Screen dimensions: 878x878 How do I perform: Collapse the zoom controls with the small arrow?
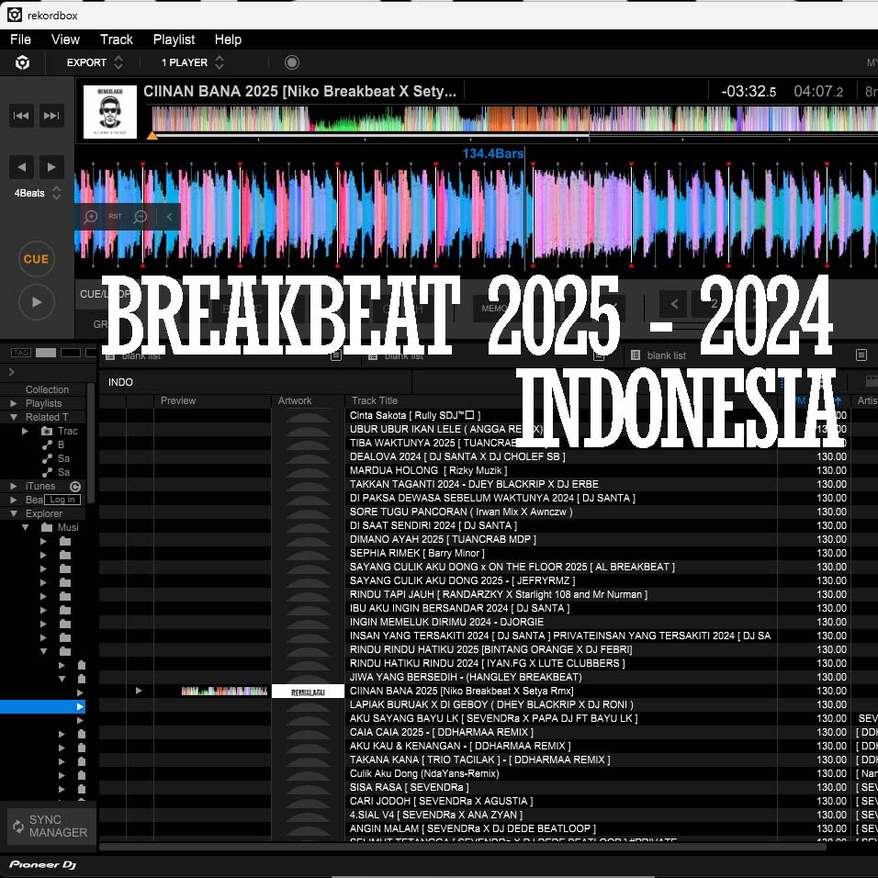tap(169, 217)
